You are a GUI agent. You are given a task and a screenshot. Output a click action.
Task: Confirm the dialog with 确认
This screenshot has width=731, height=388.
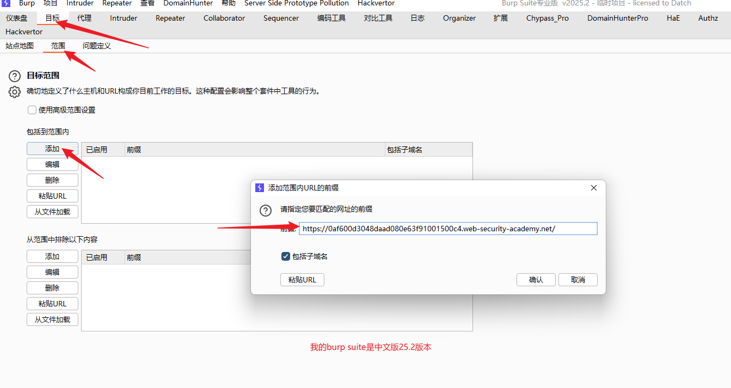(x=536, y=280)
